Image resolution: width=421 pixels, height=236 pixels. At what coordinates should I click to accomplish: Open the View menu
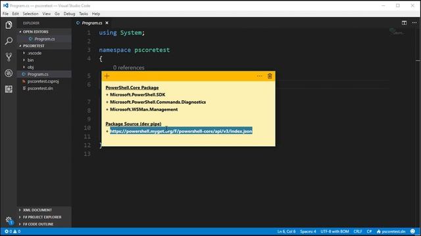pyautogui.click(x=47, y=14)
